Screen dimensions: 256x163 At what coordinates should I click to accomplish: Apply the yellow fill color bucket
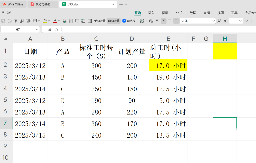(45, 21)
